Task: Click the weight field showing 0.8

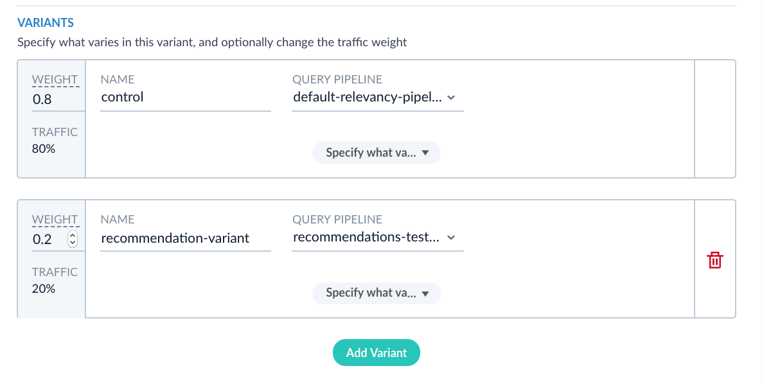Action: pos(51,99)
